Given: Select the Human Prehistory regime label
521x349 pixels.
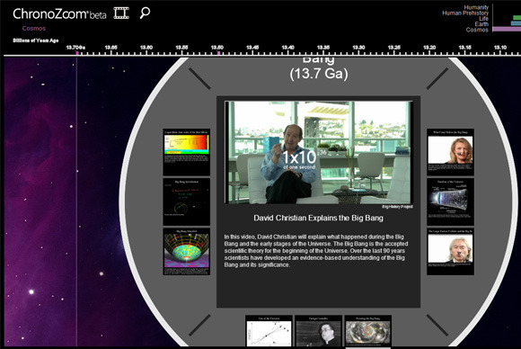Looking at the screenshot, I should coord(465,13).
